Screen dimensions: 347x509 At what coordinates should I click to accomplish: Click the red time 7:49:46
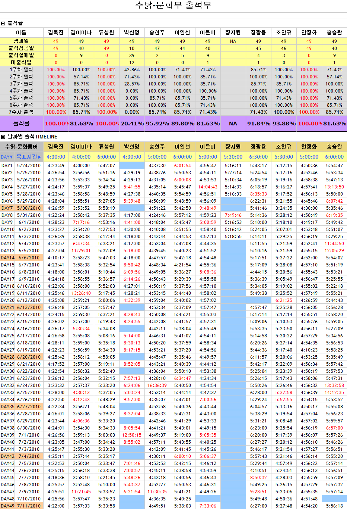click(233, 215)
